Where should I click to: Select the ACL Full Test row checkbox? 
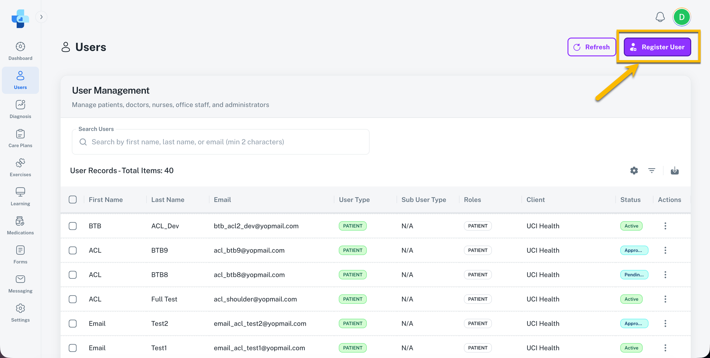pyautogui.click(x=73, y=299)
